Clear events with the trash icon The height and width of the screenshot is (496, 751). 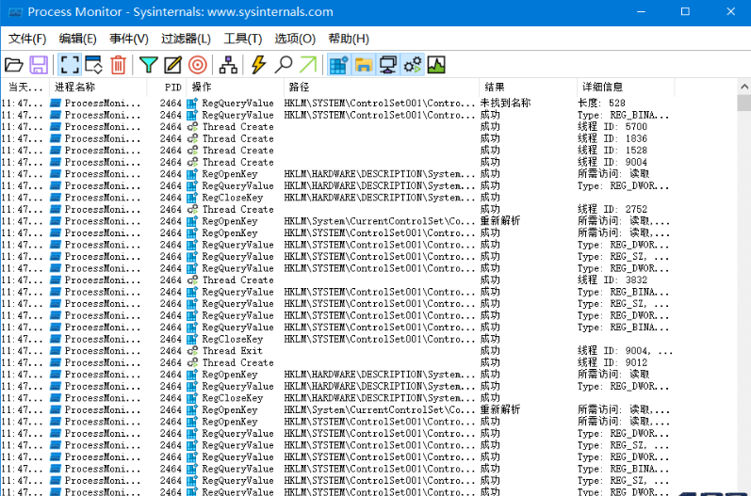[119, 65]
